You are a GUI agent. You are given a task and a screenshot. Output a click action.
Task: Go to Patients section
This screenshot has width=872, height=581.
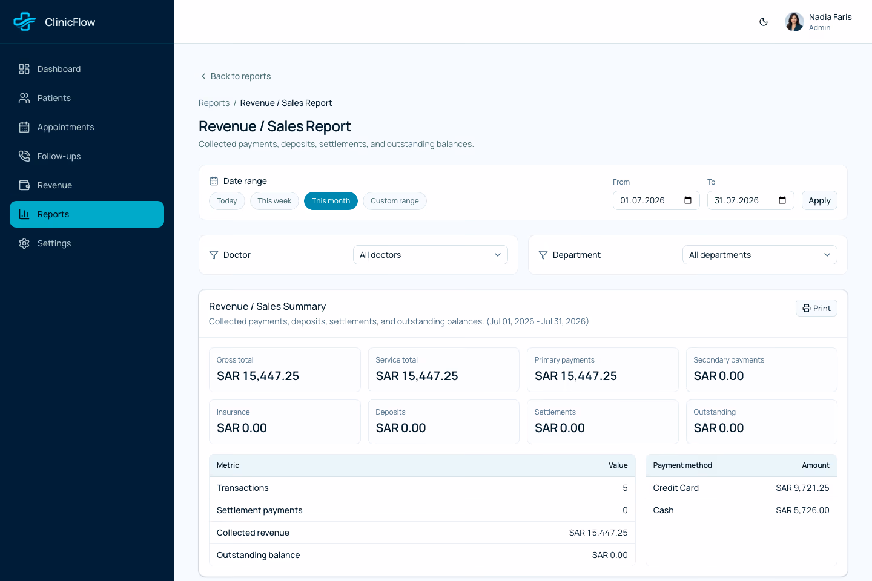[x=87, y=98]
